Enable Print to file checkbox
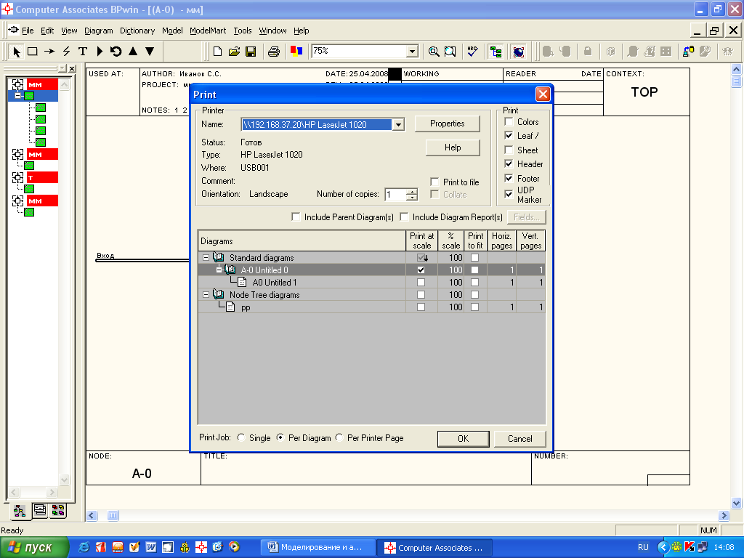The width and height of the screenshot is (744, 558). tap(434, 182)
